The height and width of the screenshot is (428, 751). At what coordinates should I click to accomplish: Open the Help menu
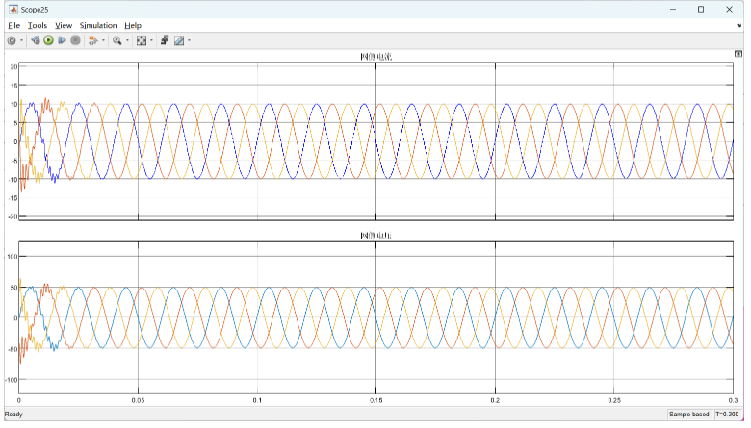coord(133,25)
